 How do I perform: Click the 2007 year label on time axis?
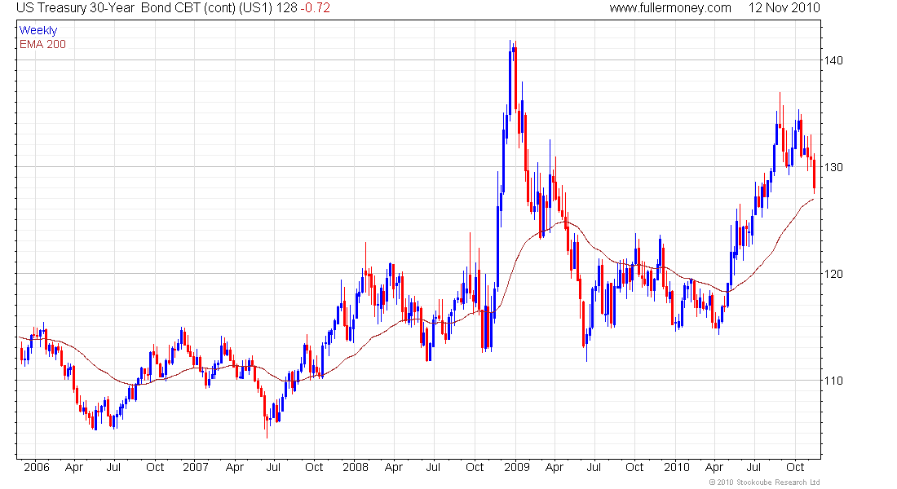[195, 467]
